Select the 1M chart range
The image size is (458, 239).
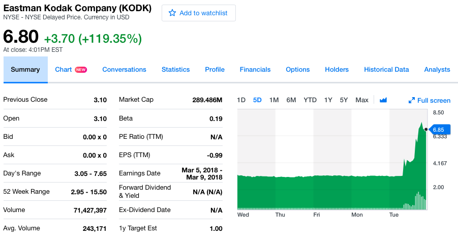(x=274, y=100)
